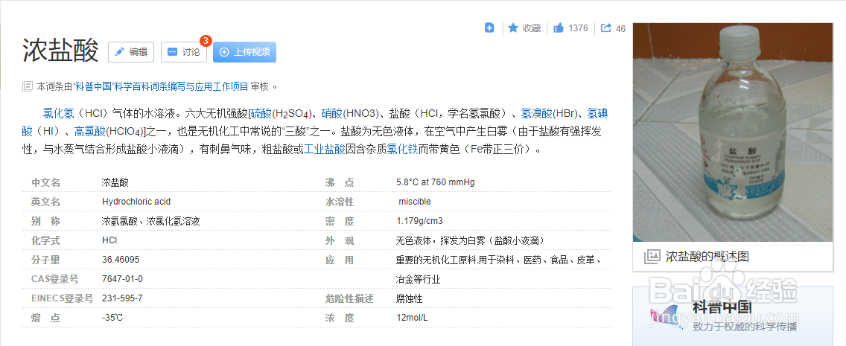This screenshot has height=346, width=846.
Task: Follow the 硫酸 hyperlink
Action: pyautogui.click(x=261, y=114)
